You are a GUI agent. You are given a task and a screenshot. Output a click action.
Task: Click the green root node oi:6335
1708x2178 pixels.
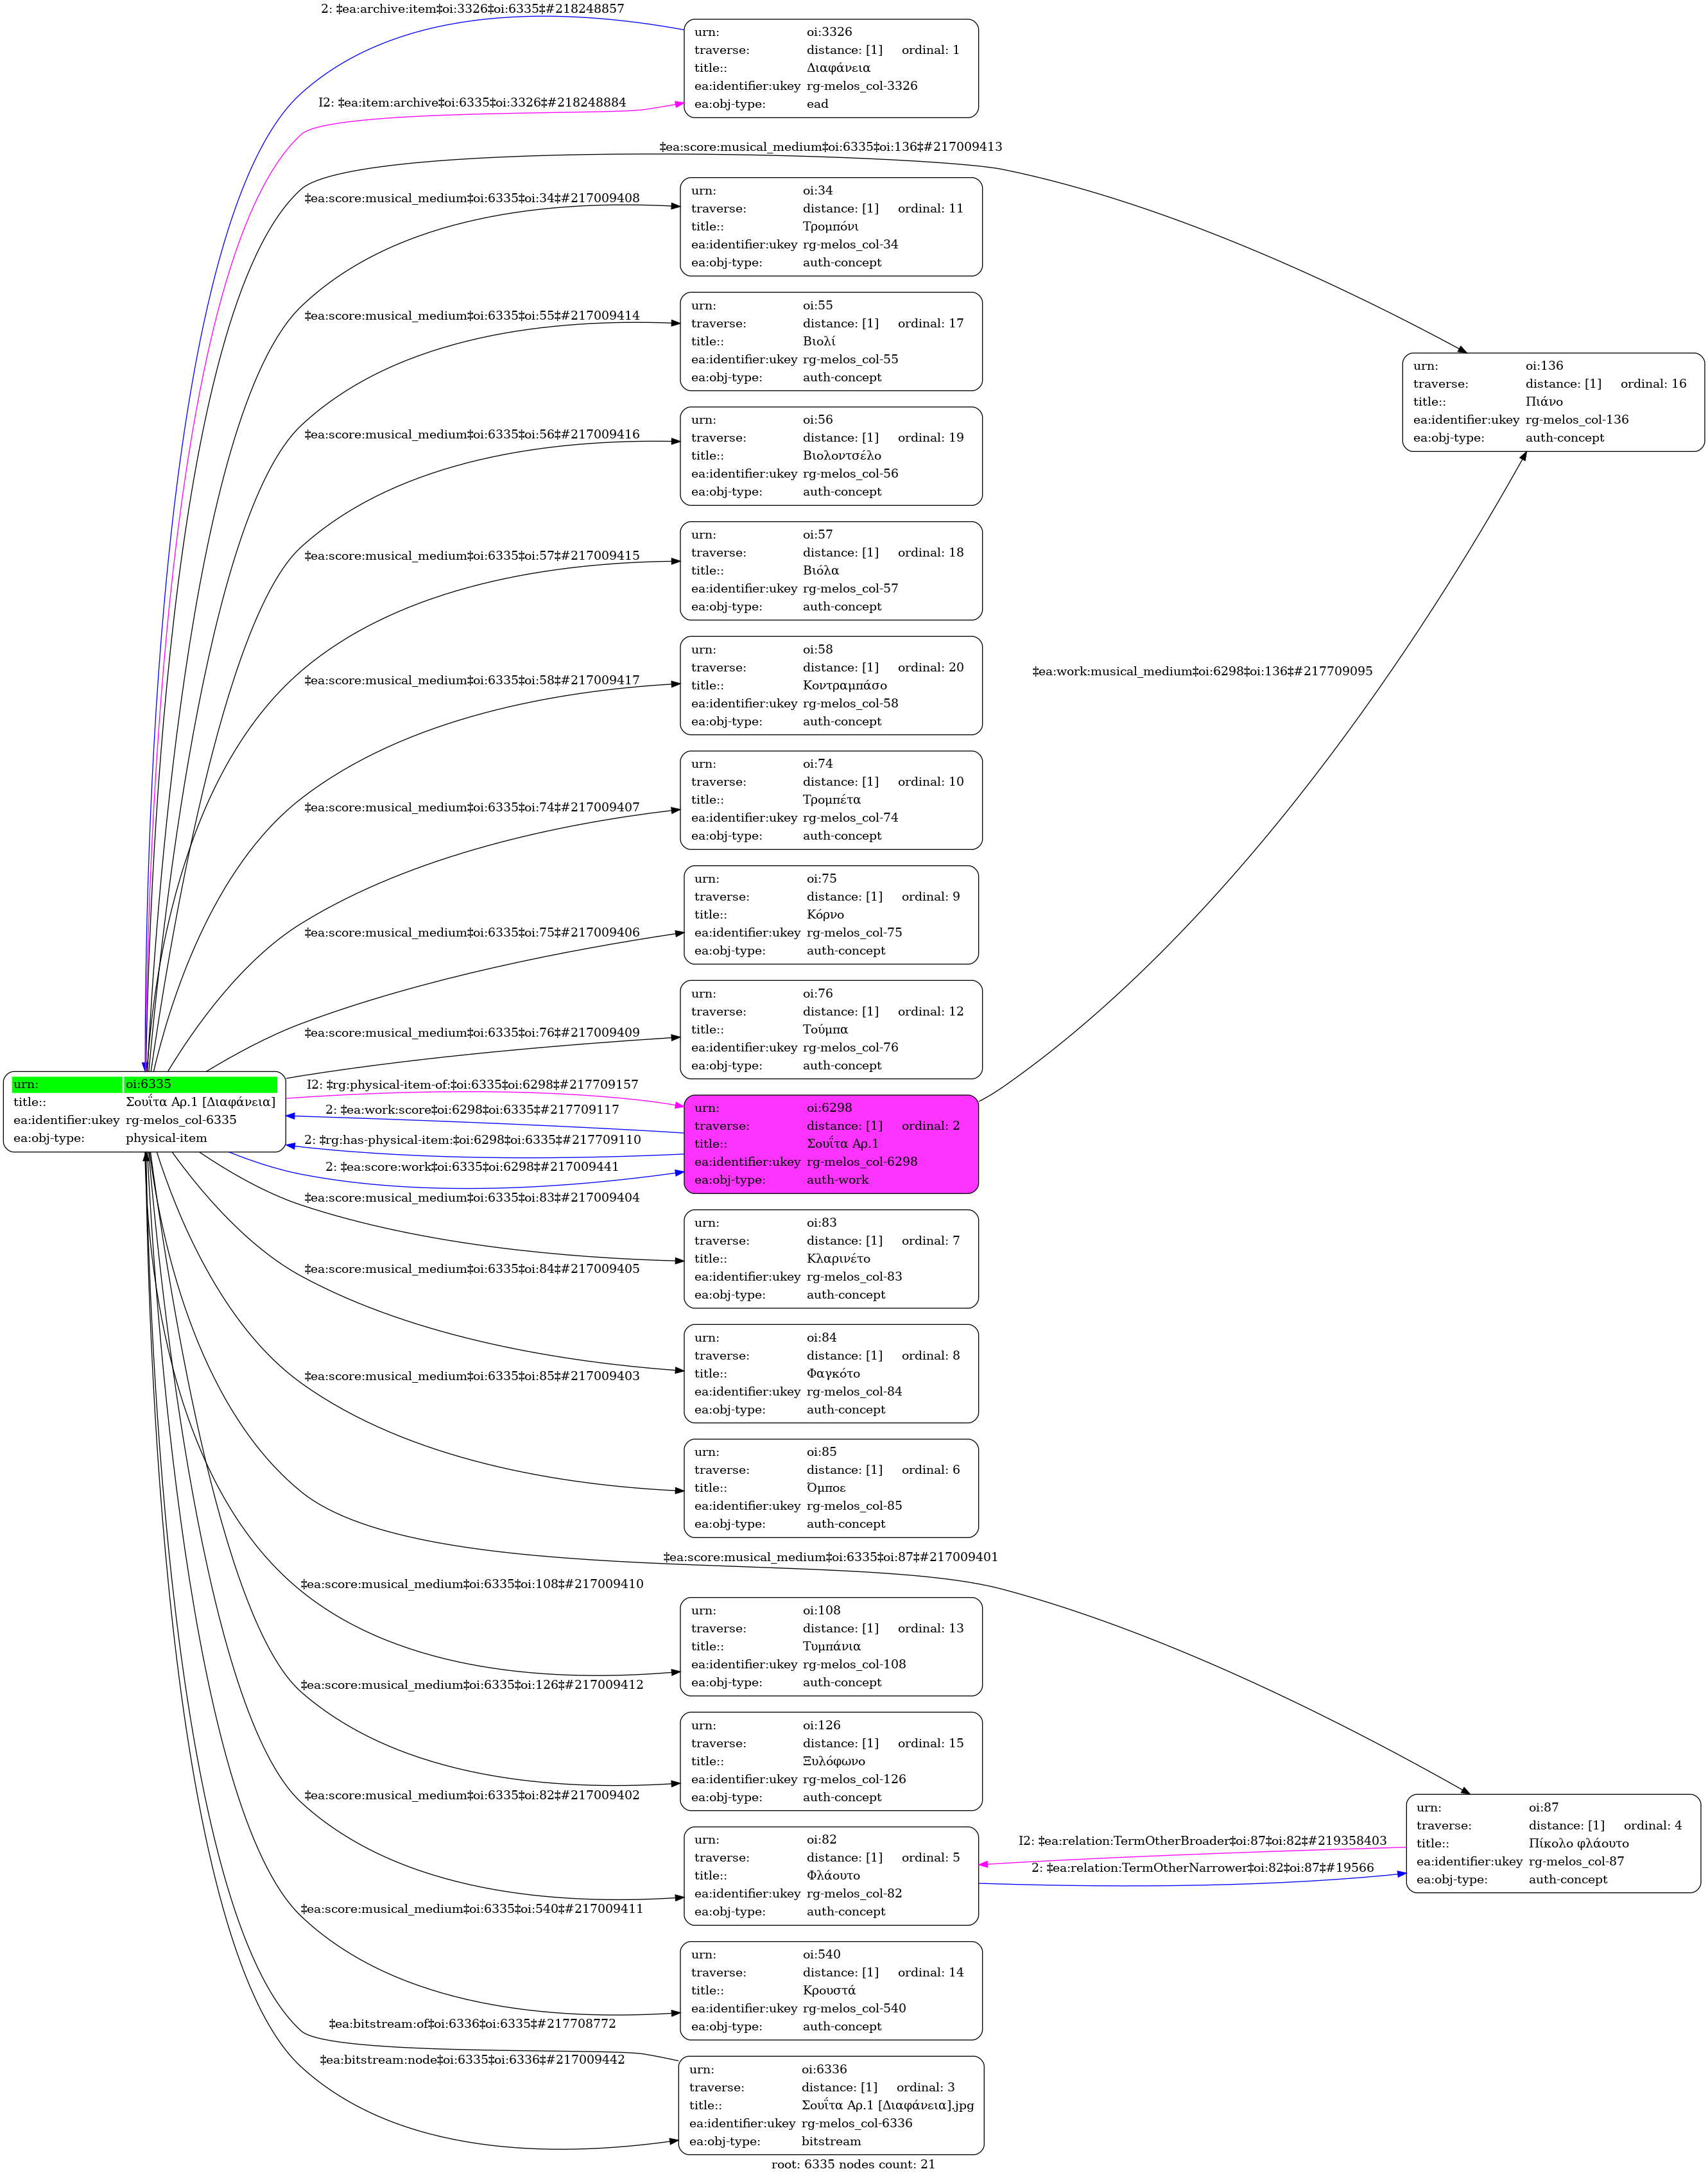(144, 1111)
